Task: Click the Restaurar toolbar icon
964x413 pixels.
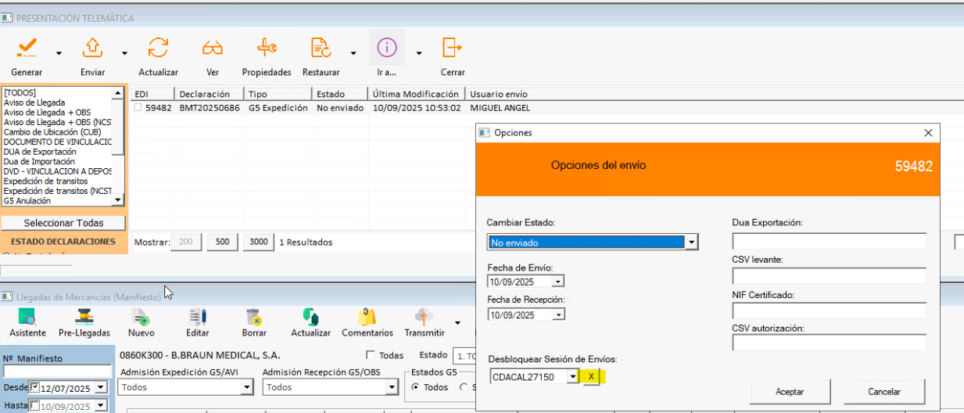Action: coord(321,49)
